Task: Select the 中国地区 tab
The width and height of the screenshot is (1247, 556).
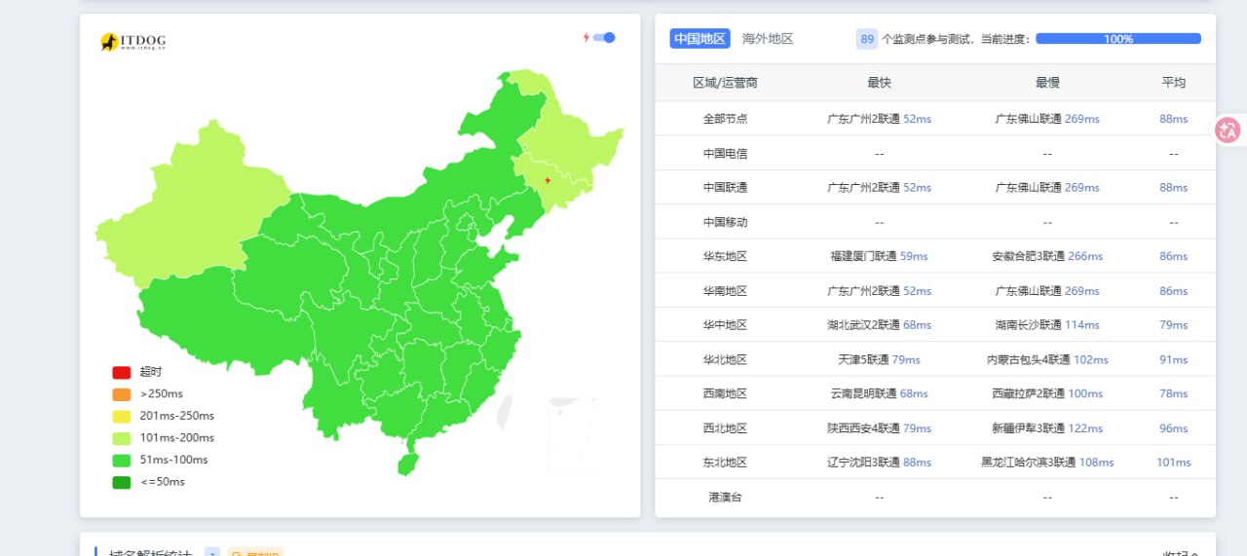Action: 699,39
